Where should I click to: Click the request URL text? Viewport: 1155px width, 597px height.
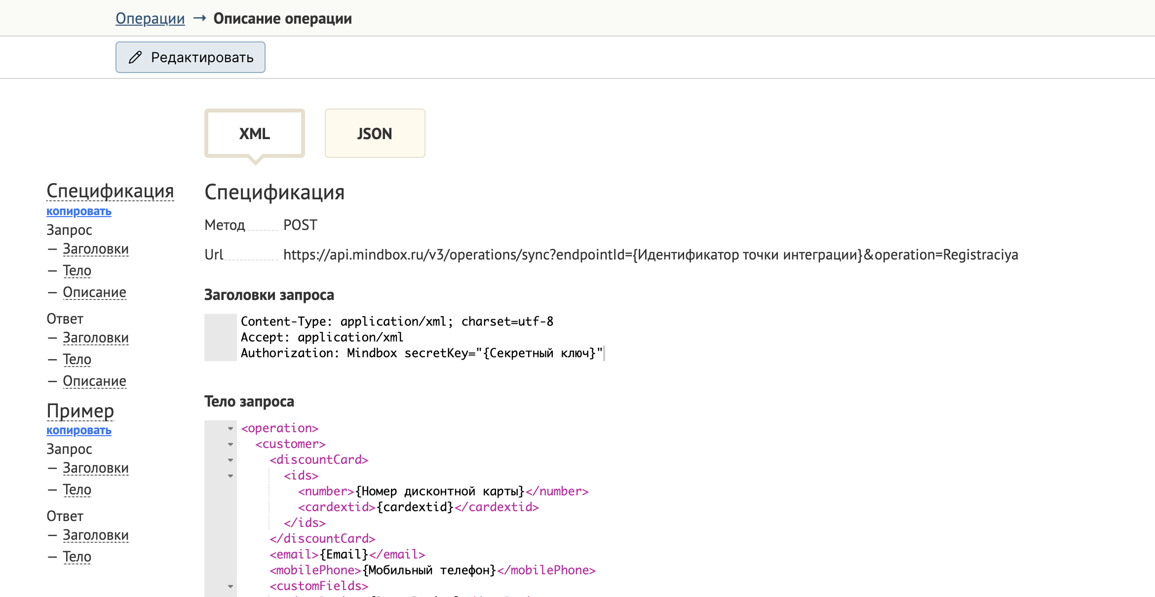651,255
